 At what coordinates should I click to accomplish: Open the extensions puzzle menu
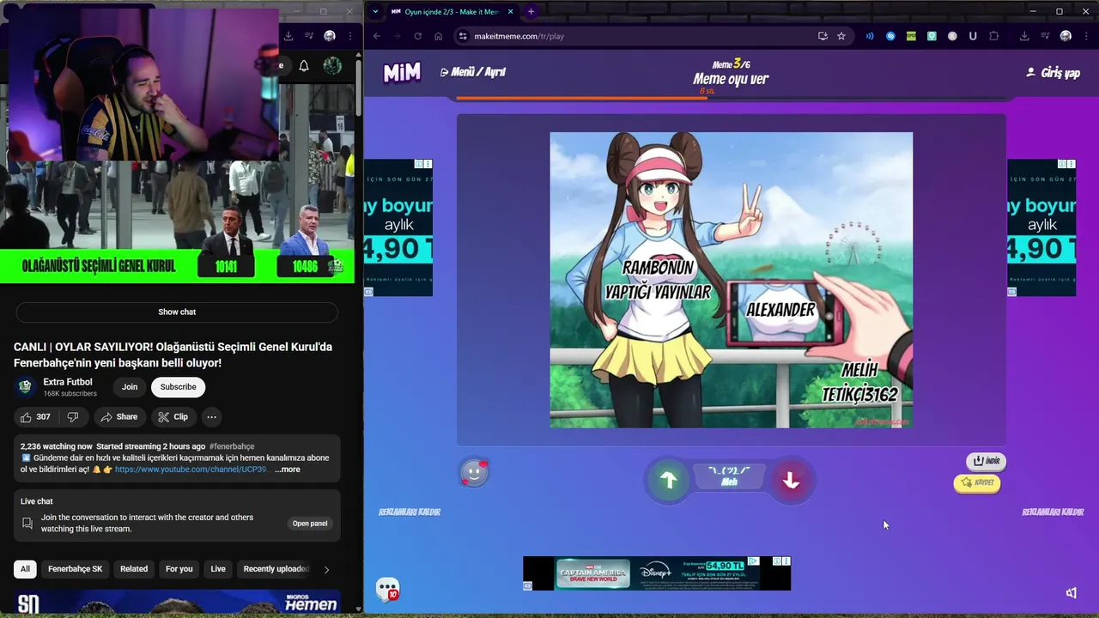[x=994, y=36]
